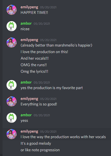
Task: Click ambor name above "yess"
Action: pyautogui.click(x=26, y=115)
